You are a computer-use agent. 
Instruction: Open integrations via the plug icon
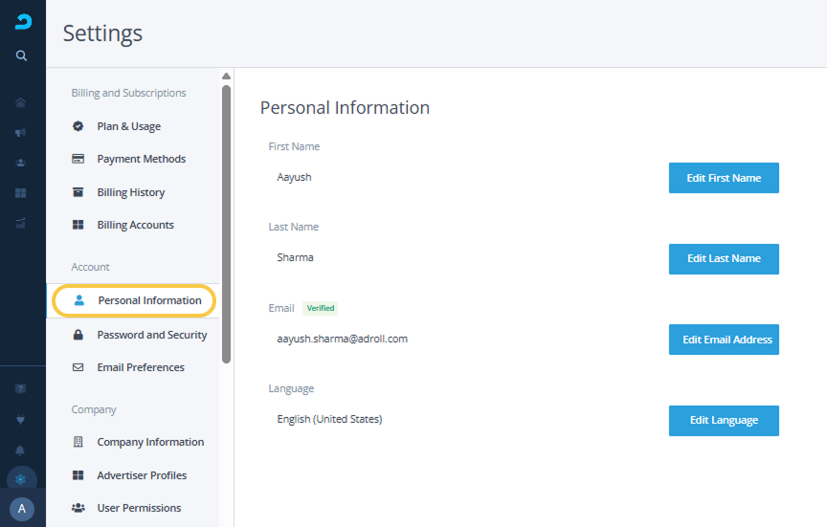[x=21, y=419]
